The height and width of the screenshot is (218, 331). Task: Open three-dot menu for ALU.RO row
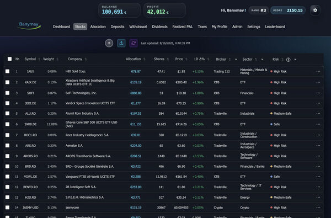tap(318, 114)
